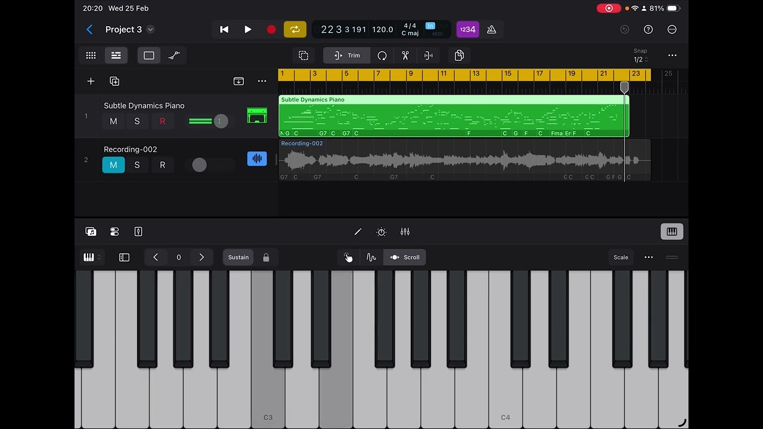The width and height of the screenshot is (763, 429).
Task: Show the automation curve view
Action: pyautogui.click(x=174, y=55)
